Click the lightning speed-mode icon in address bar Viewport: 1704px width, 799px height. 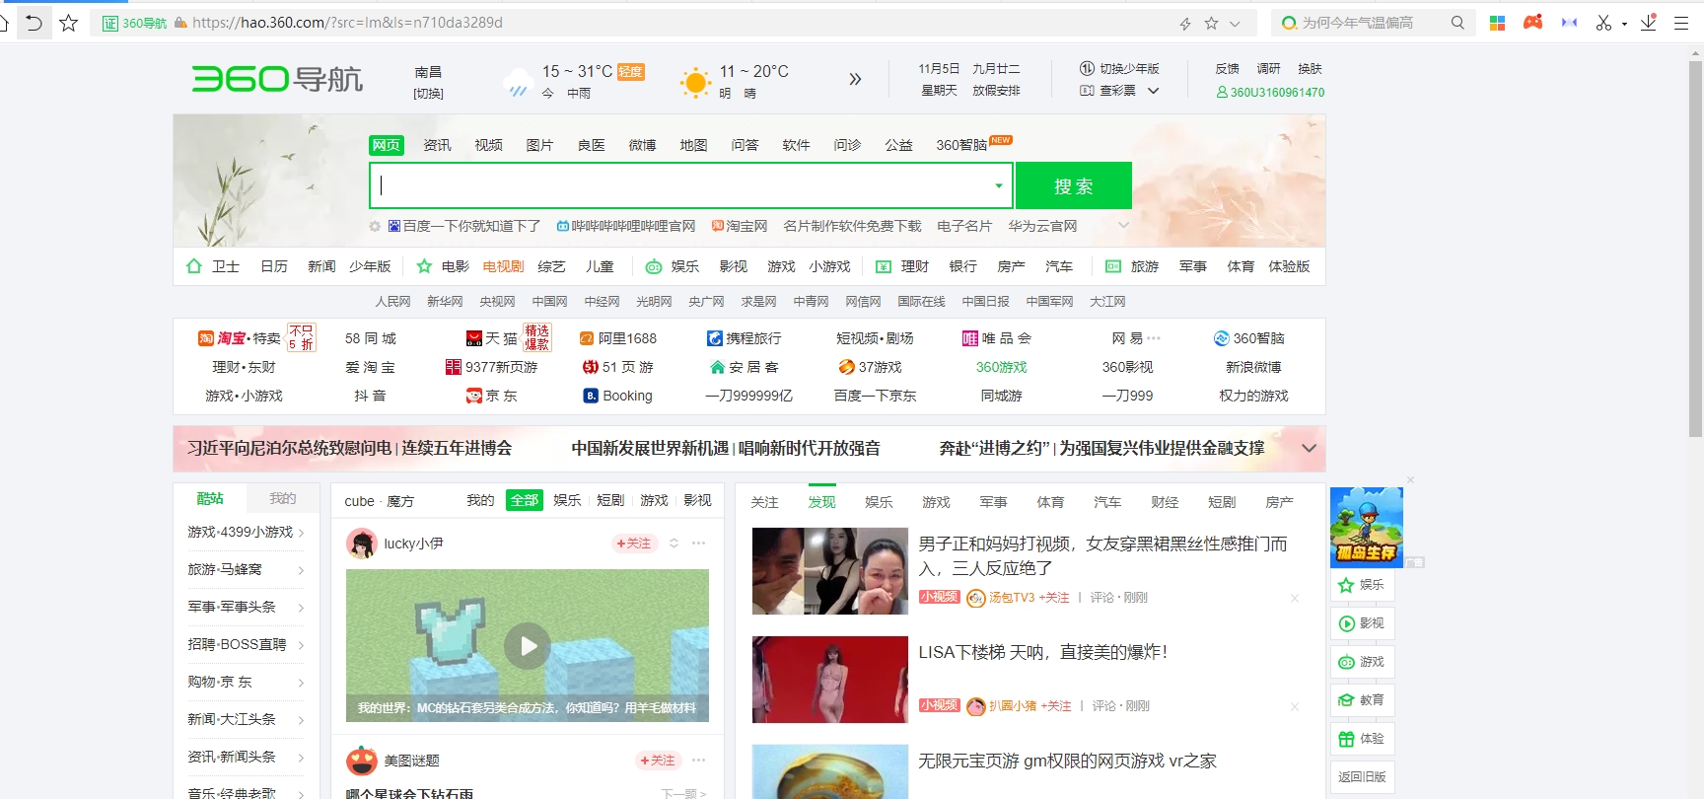tap(1185, 24)
